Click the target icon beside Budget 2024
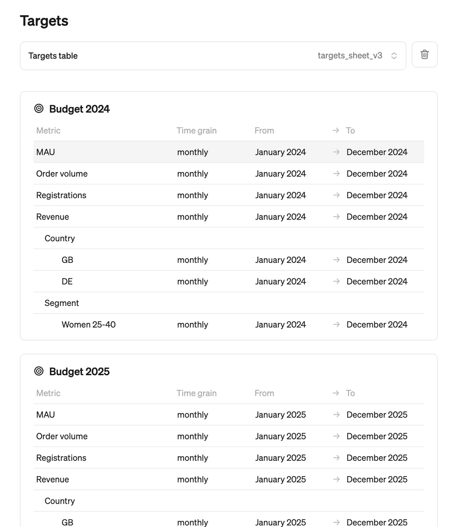458x527 pixels. 39,108
